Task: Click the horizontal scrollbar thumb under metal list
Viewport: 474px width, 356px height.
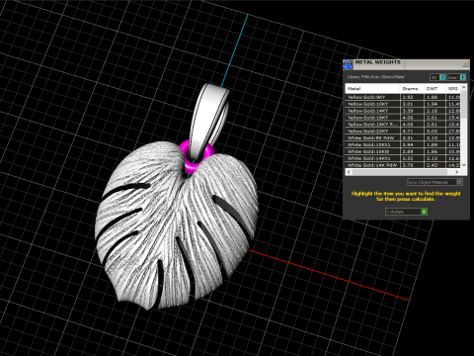Action: coord(400,172)
